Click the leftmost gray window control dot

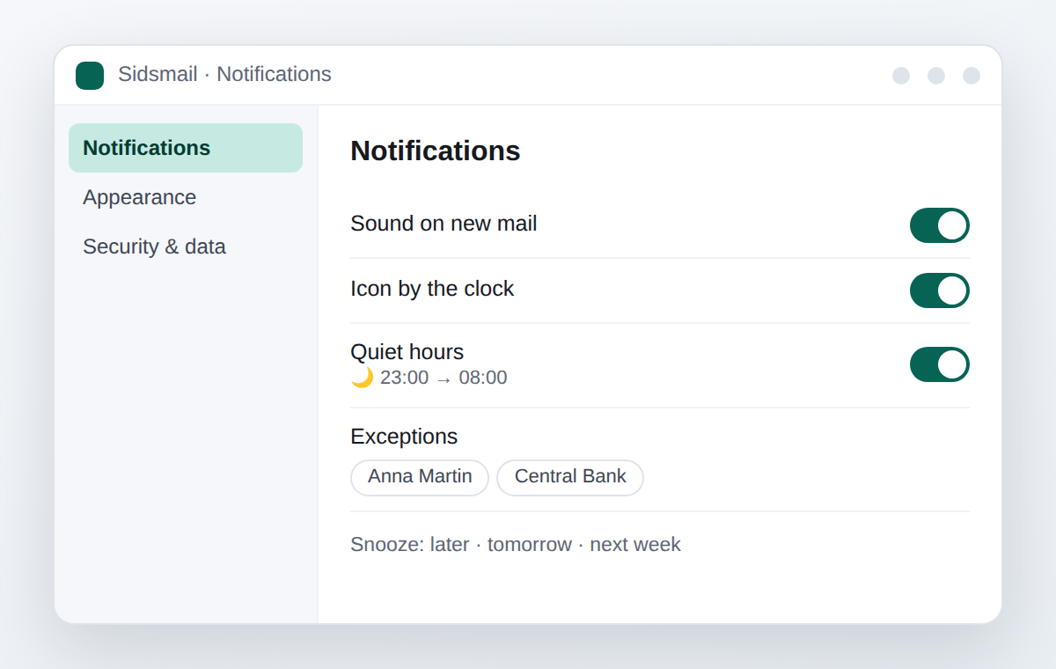click(x=901, y=76)
